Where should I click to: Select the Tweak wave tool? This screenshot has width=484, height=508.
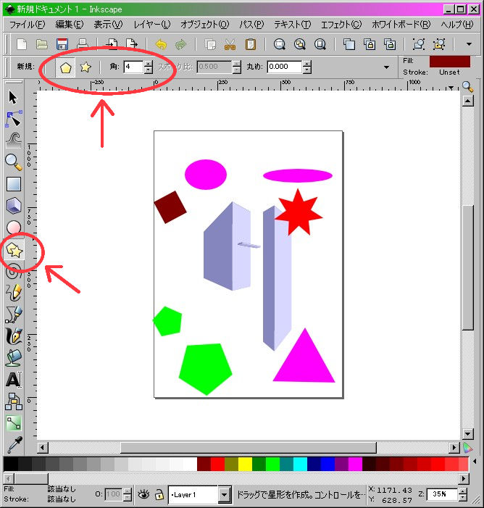(x=14, y=141)
